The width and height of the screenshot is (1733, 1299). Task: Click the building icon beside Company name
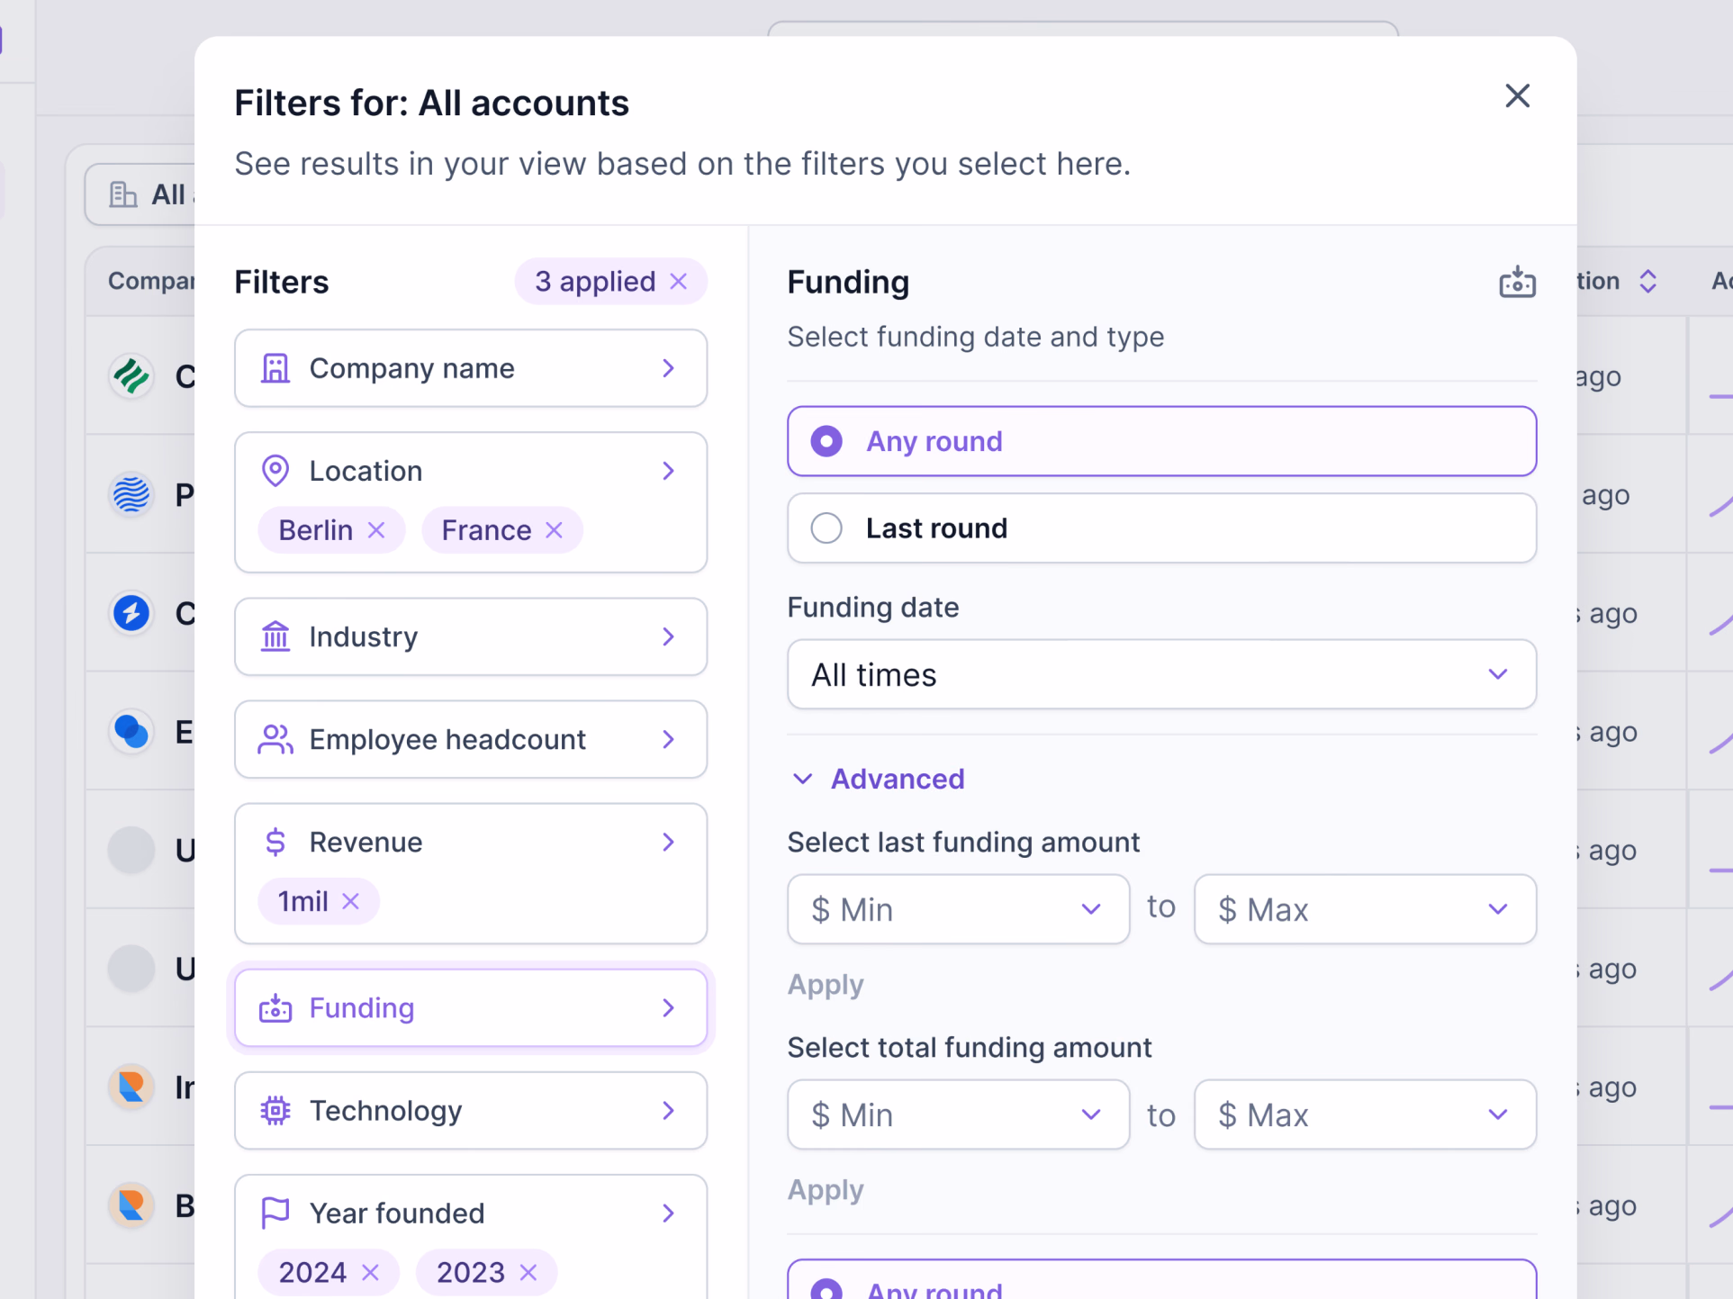(x=275, y=368)
